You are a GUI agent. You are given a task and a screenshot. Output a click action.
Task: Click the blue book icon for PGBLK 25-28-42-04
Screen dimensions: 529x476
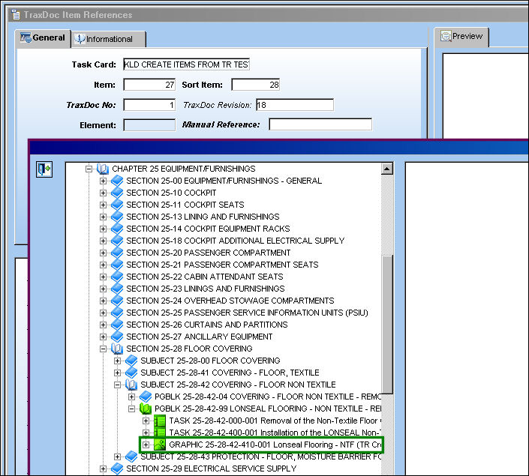pos(146,397)
